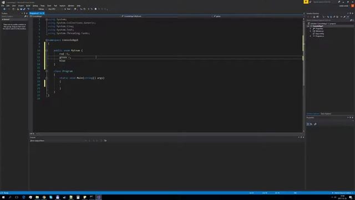
Task: Switch to the Solution Explorer bottom tab
Action: 313,113
